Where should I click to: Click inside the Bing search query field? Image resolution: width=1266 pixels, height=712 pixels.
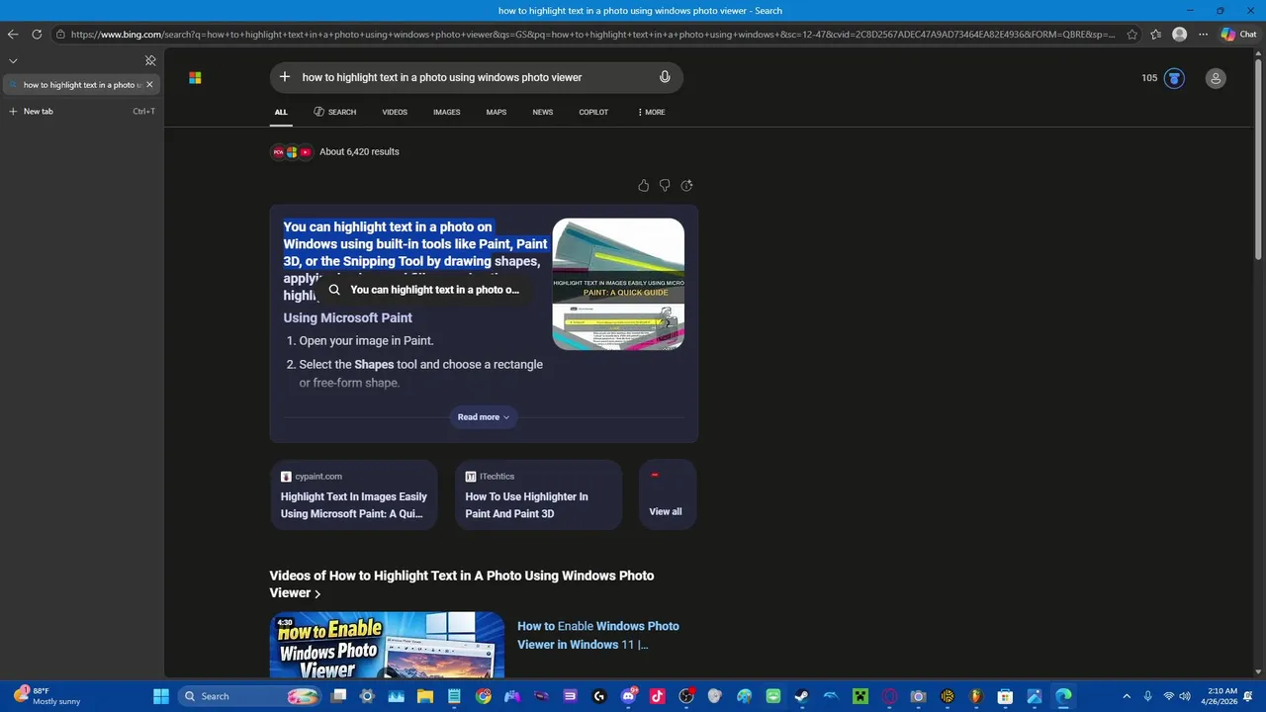coord(475,77)
